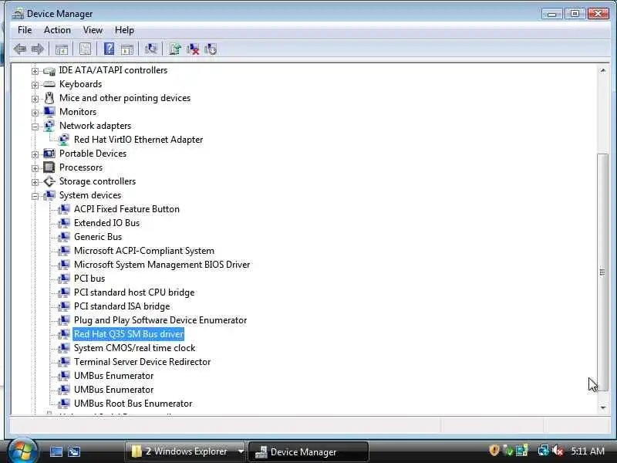
Task: Scan for hardware changes toolbar icon
Action: tap(150, 49)
